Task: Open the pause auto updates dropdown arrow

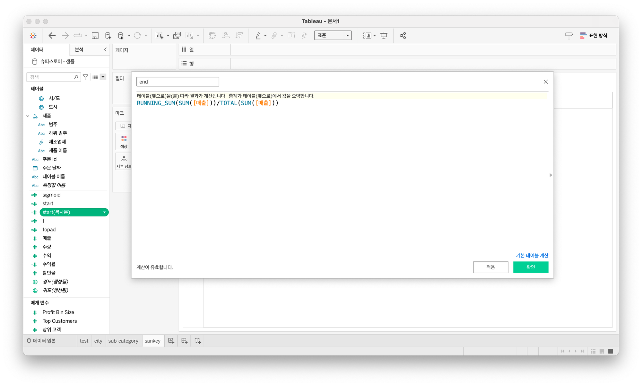Action: (x=129, y=36)
